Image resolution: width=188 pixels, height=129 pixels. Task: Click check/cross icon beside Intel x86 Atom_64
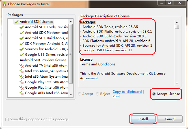coord(21,71)
